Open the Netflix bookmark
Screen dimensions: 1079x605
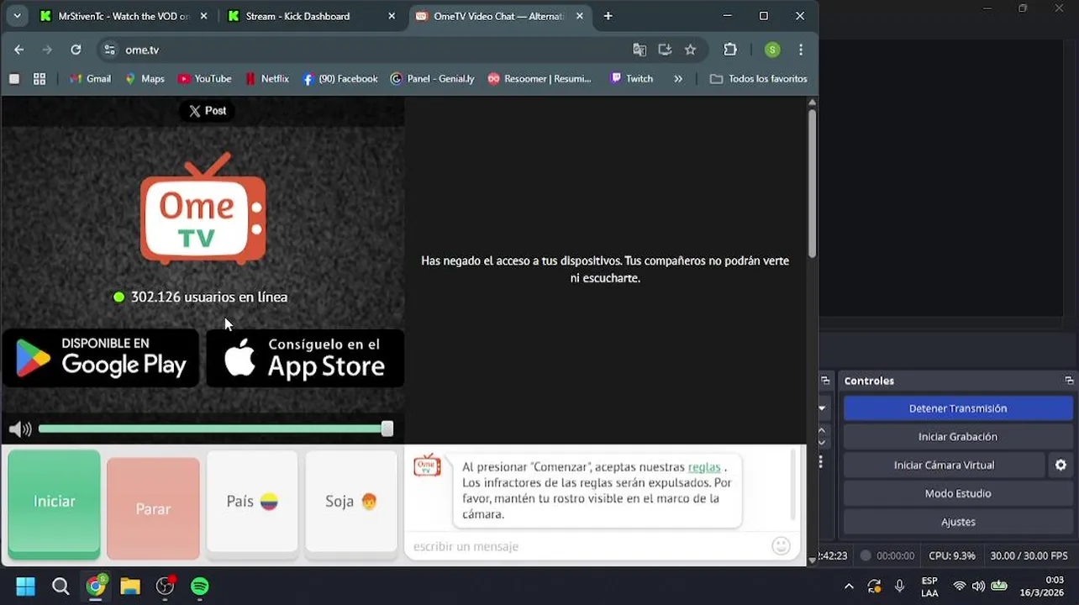tap(267, 79)
